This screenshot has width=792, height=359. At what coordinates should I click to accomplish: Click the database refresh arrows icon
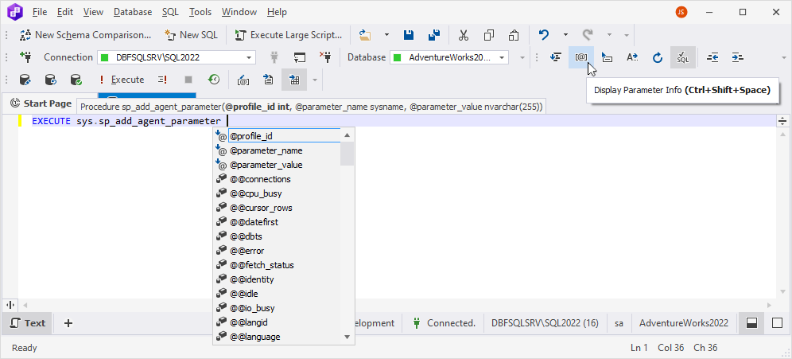tap(51, 80)
